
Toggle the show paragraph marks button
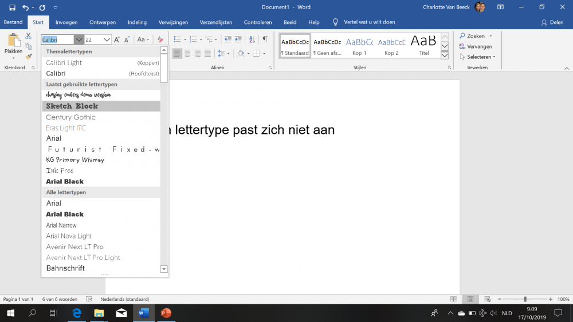265,39
